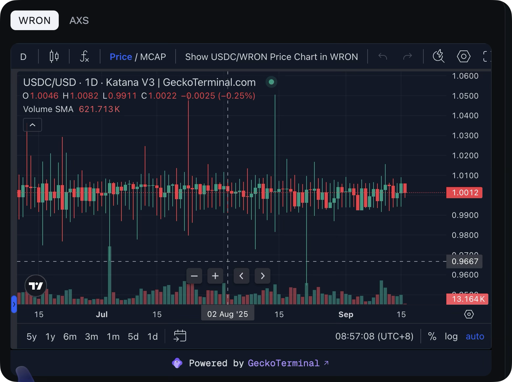512x382 pixels.
Task: Toggle percentage scale on the price axis
Action: coord(432,336)
